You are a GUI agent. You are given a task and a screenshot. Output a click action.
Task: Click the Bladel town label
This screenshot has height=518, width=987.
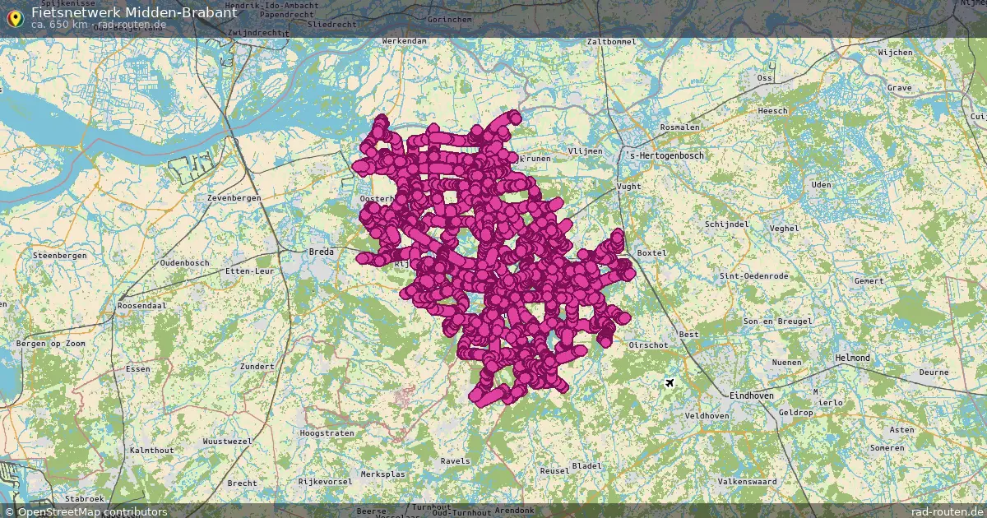tap(586, 465)
